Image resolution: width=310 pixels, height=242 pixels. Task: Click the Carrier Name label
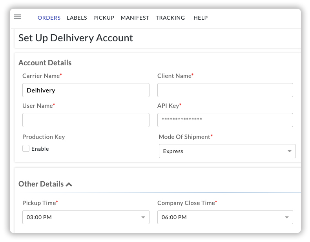(x=42, y=76)
